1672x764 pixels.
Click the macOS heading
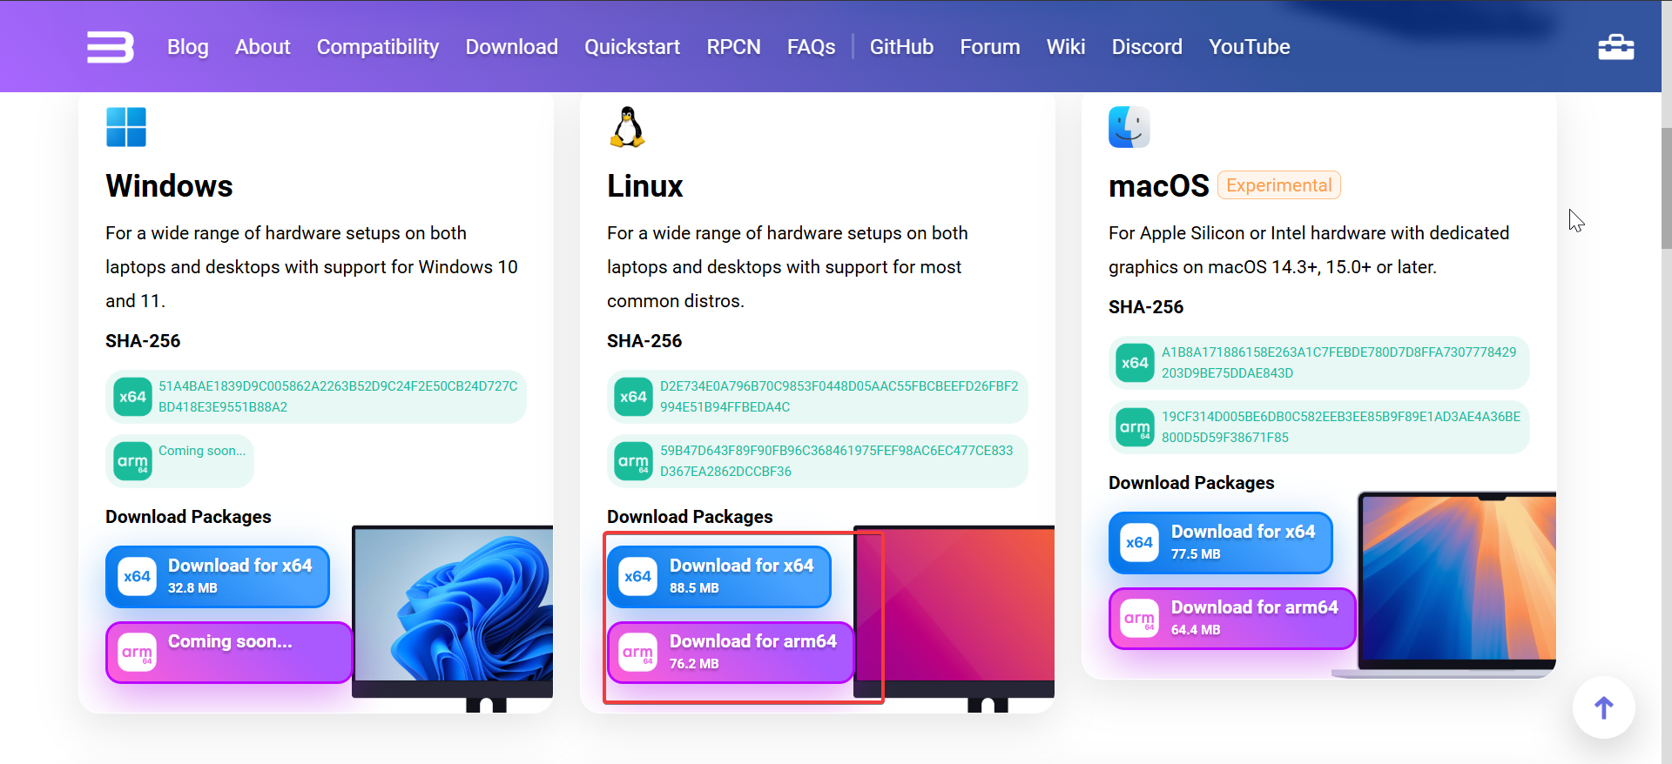coord(1159,186)
